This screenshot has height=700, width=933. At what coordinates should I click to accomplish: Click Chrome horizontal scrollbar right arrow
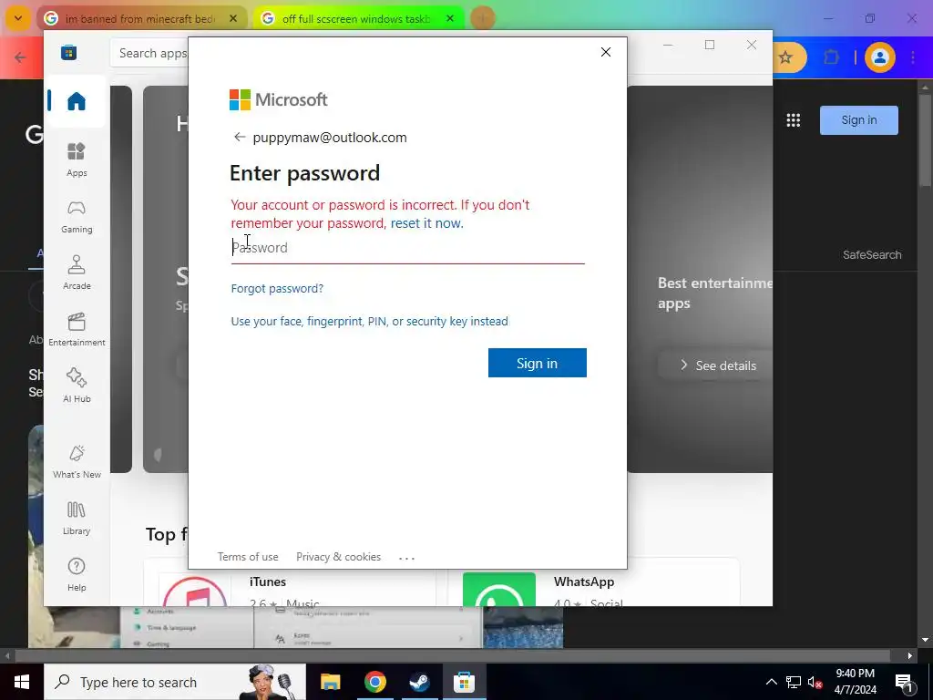tap(910, 656)
